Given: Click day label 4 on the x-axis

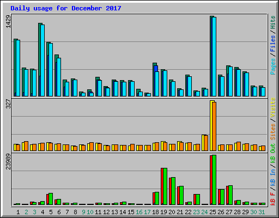Looking at the screenshot, I should [43, 212].
